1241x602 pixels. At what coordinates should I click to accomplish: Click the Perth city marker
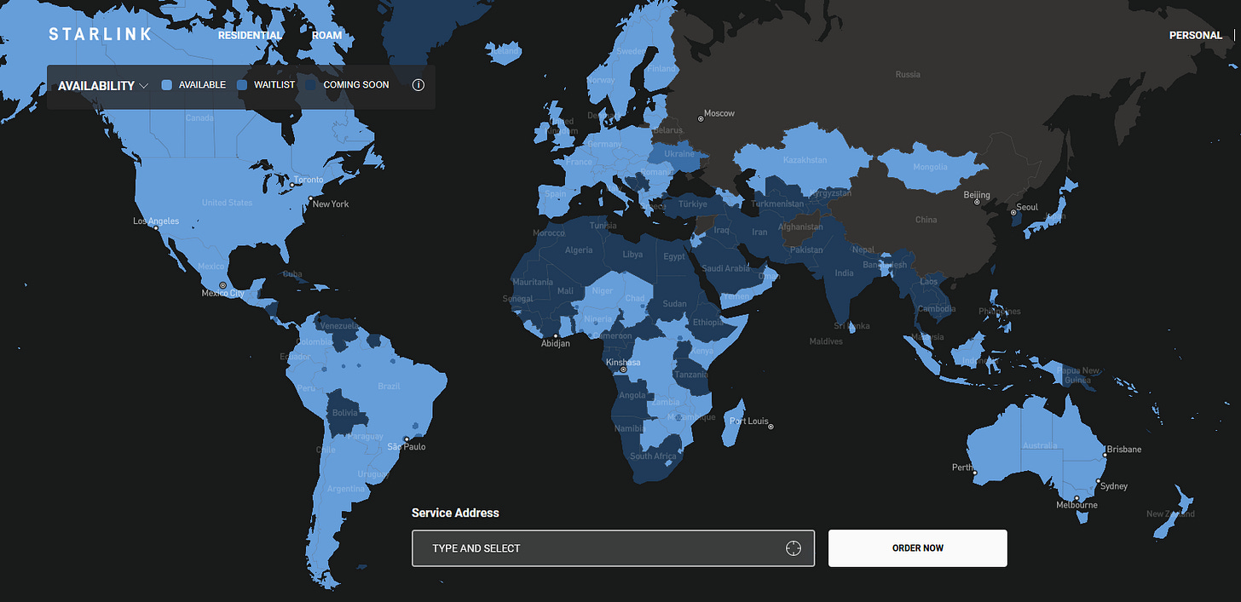pos(975,473)
